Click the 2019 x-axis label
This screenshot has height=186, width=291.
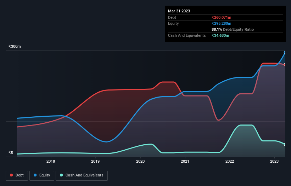(x=95, y=161)
